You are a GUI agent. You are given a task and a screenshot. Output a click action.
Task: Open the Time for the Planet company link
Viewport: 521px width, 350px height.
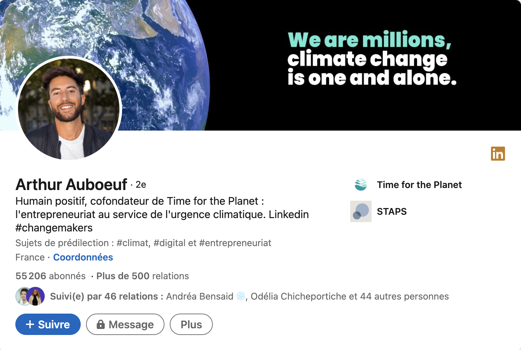(x=419, y=185)
